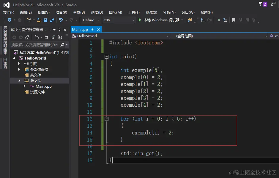Click the previous bookmark icon
279x178 pixels.
(x=240, y=20)
